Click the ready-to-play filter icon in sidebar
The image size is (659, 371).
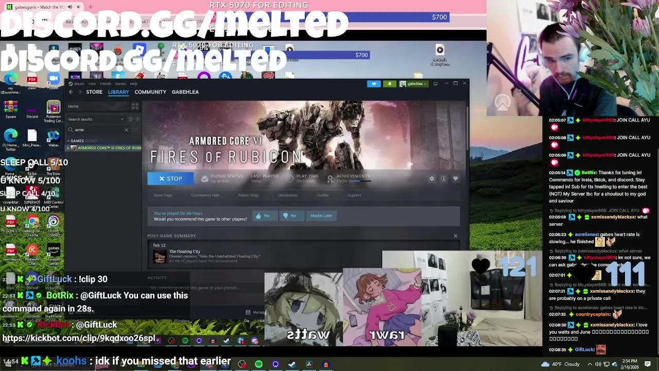pos(137,119)
